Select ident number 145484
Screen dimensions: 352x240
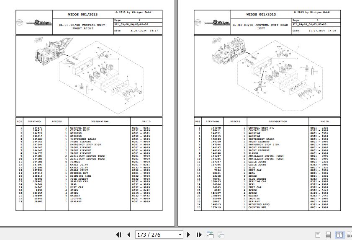tap(38, 139)
